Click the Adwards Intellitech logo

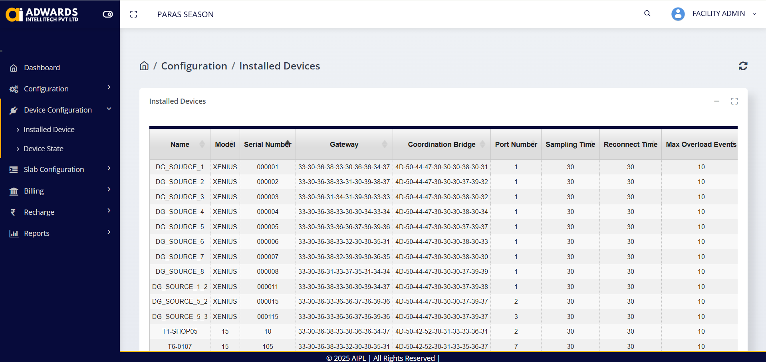(42, 14)
